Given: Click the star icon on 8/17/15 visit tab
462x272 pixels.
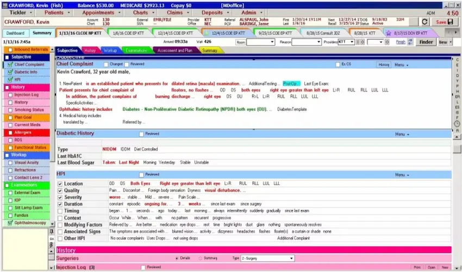Looking at the screenshot, I should click(x=388, y=33).
